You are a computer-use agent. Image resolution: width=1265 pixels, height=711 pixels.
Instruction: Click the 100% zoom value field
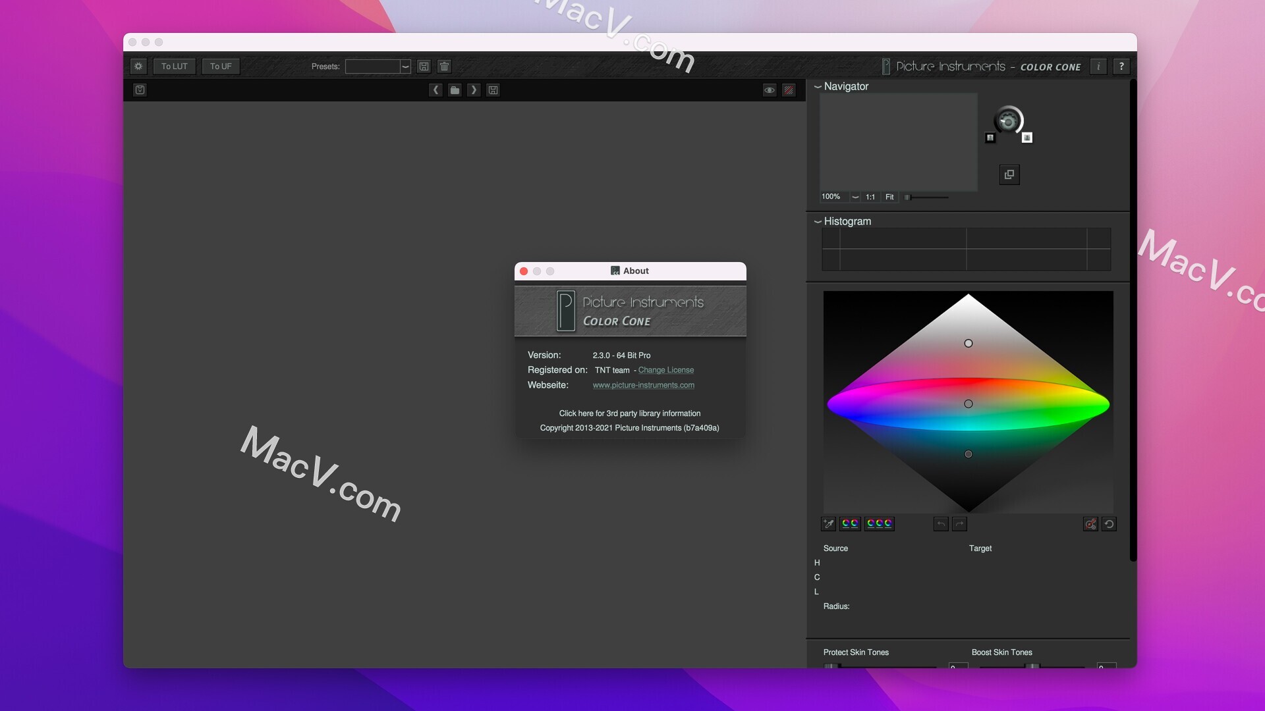tap(834, 197)
